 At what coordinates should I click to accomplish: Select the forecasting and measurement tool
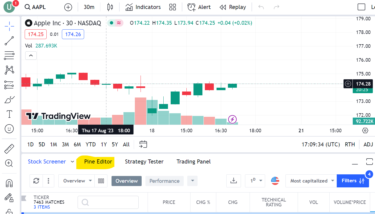[9, 85]
